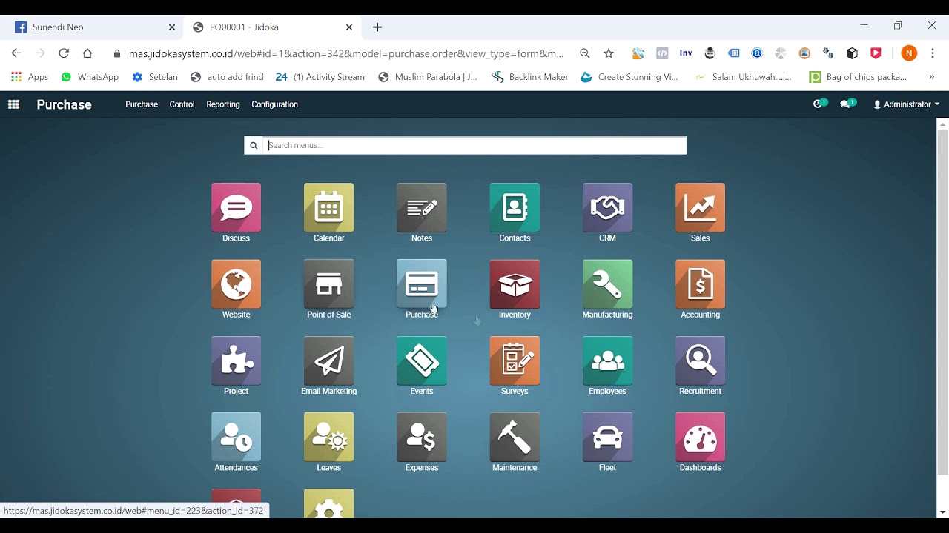Toggle the apps grid menu icon
Viewport: 949px width, 533px height.
(13, 104)
